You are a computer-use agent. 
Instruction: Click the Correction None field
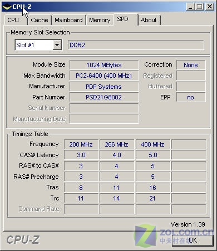click(191, 65)
